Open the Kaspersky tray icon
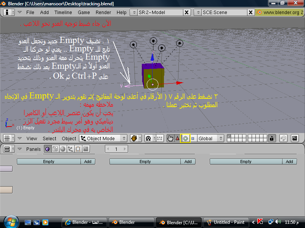Image resolution: width=305 pixels, height=228 pixels. click(x=260, y=222)
